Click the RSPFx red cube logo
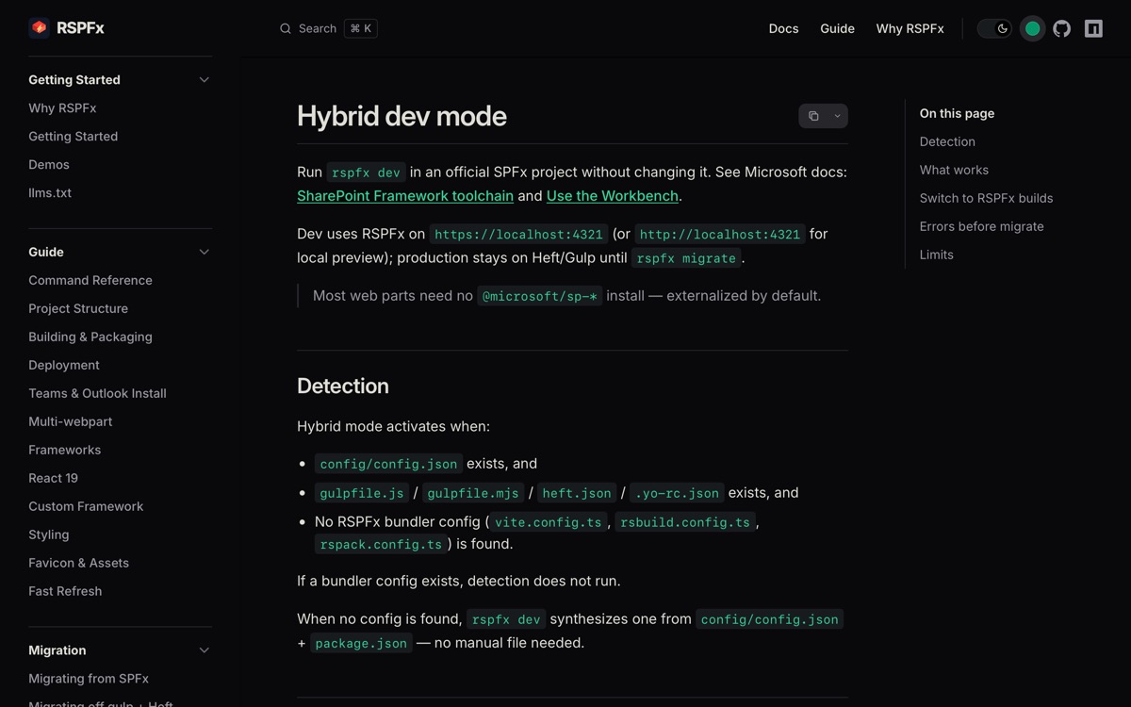1131x707 pixels. click(39, 28)
